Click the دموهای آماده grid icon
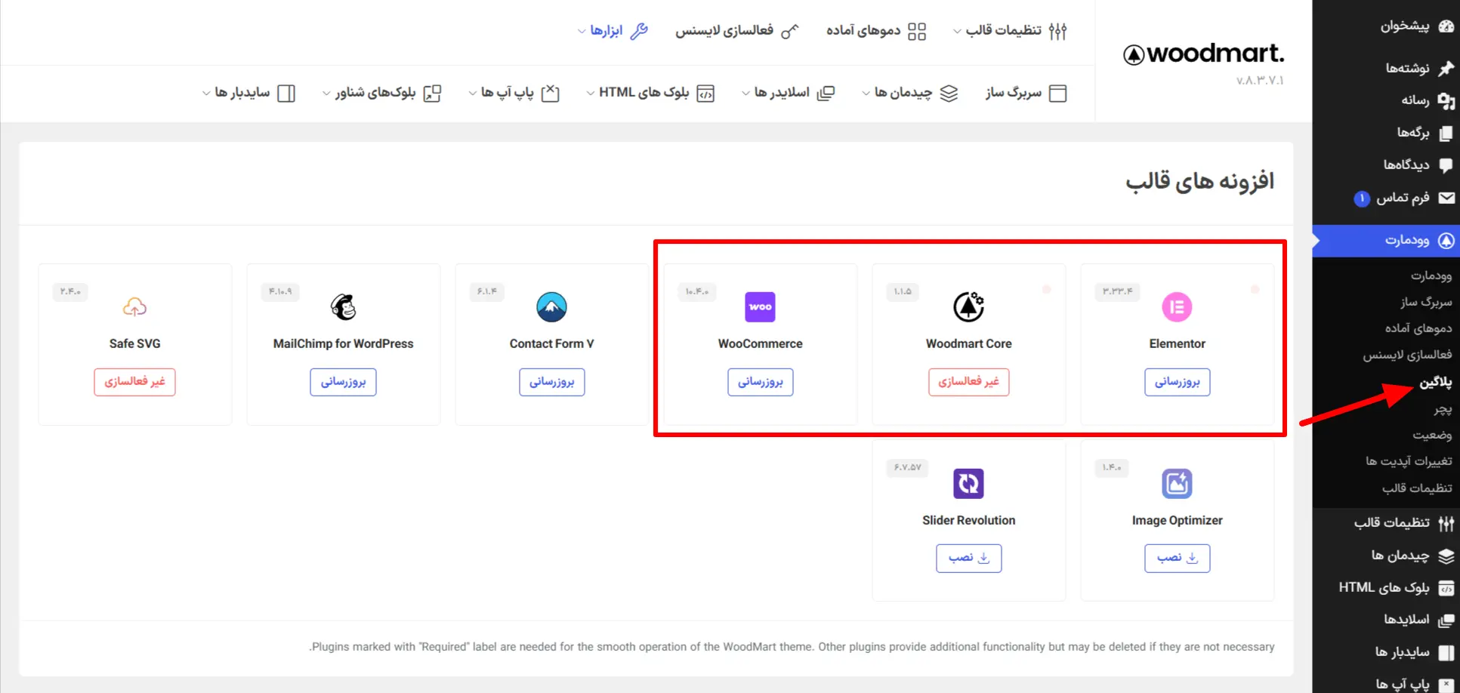The width and height of the screenshot is (1460, 693). coord(917,31)
